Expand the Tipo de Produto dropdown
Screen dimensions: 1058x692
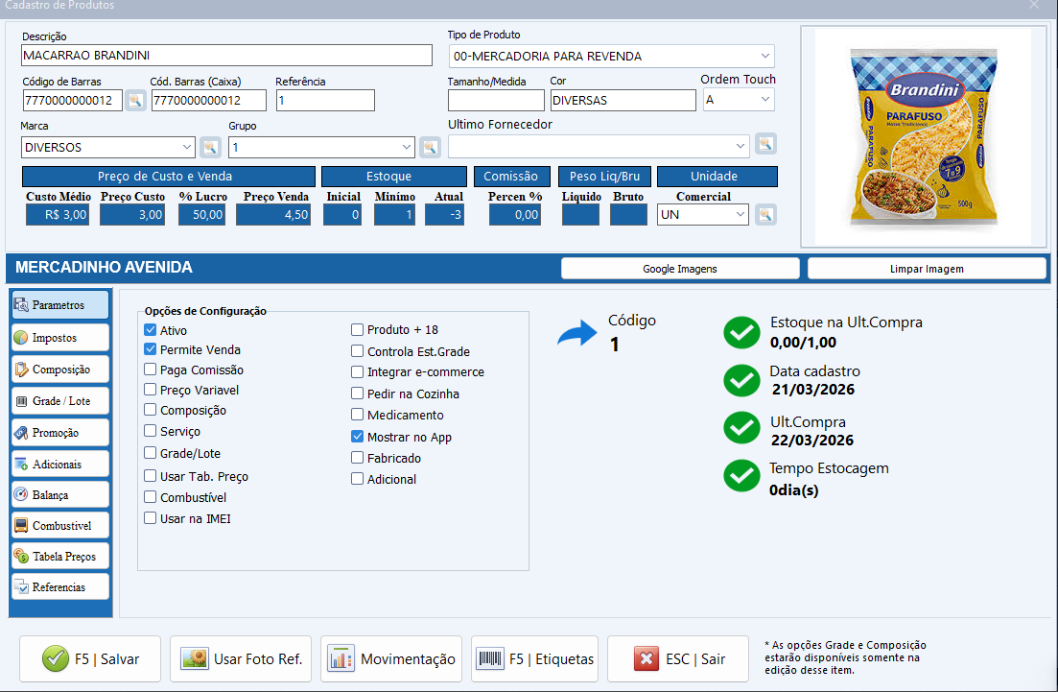click(764, 56)
